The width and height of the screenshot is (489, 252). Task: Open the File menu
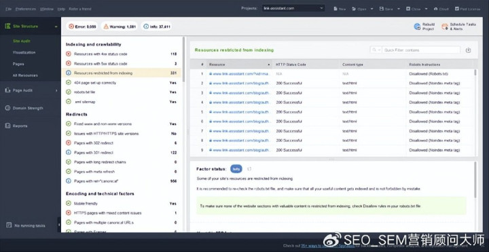tap(8, 9)
